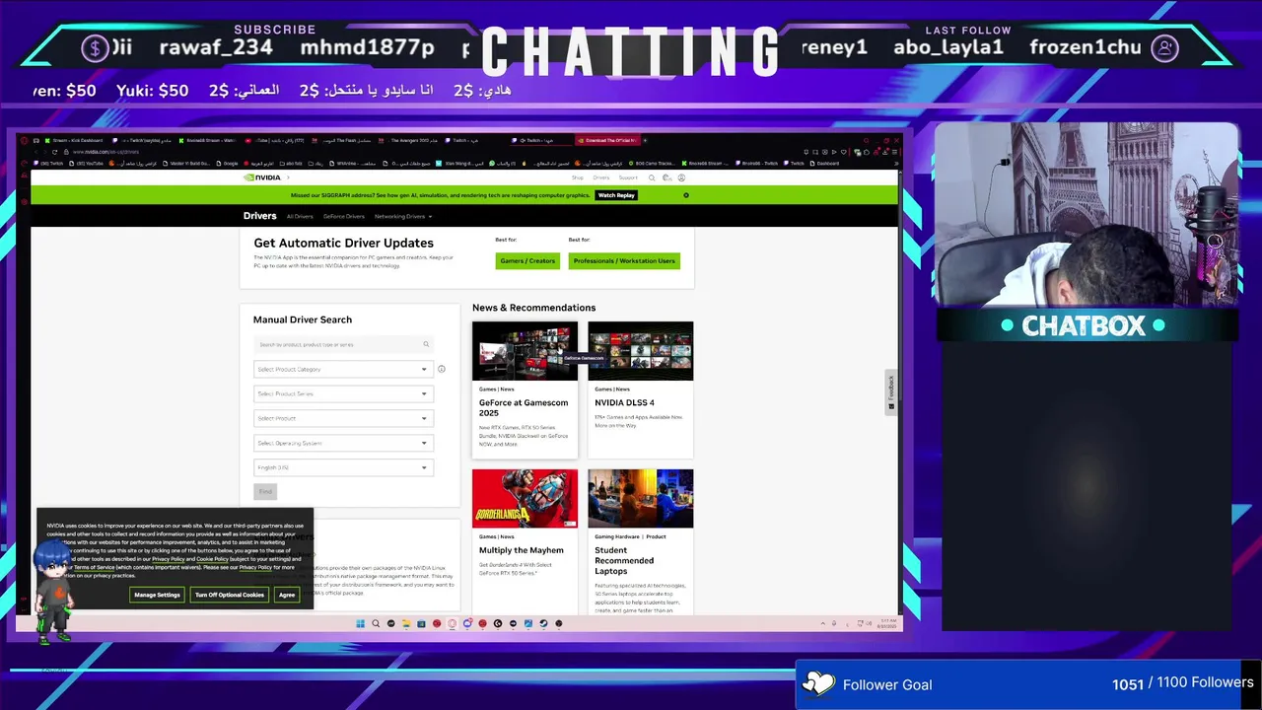Click the 'abo_layla1' last follow name

coord(948,47)
